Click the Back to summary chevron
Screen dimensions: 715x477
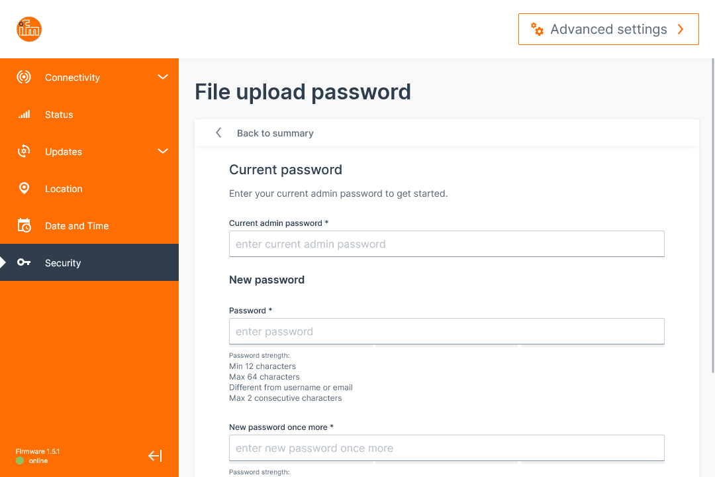pyautogui.click(x=218, y=133)
